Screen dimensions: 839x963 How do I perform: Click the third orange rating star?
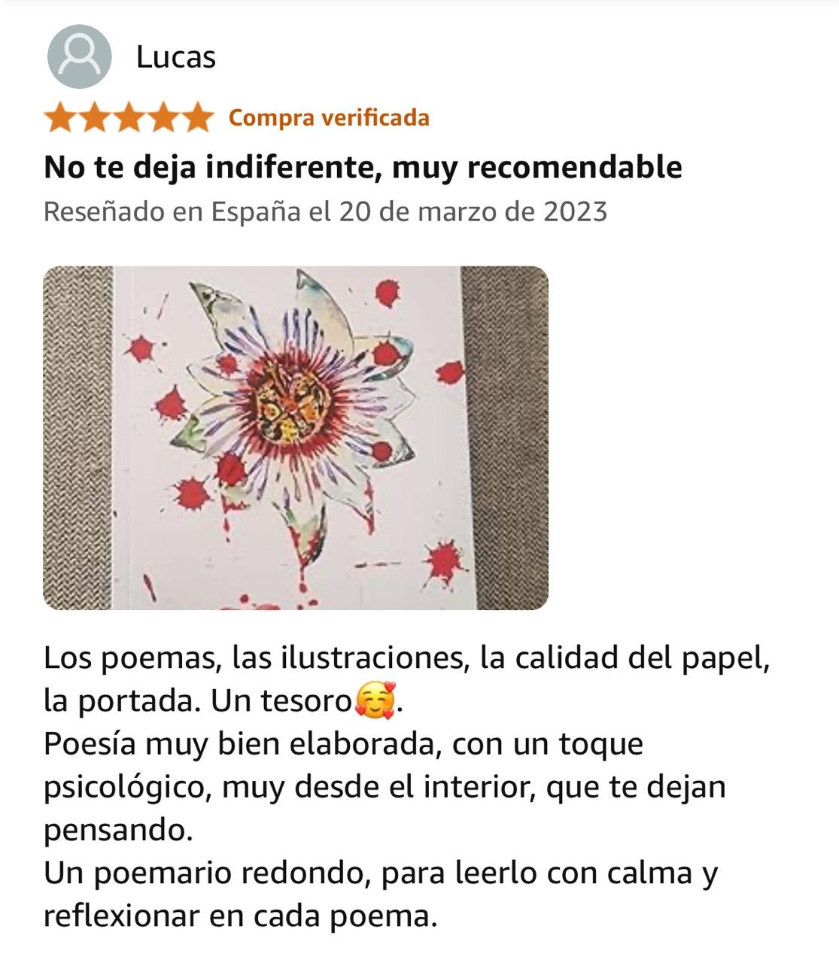coord(129,118)
